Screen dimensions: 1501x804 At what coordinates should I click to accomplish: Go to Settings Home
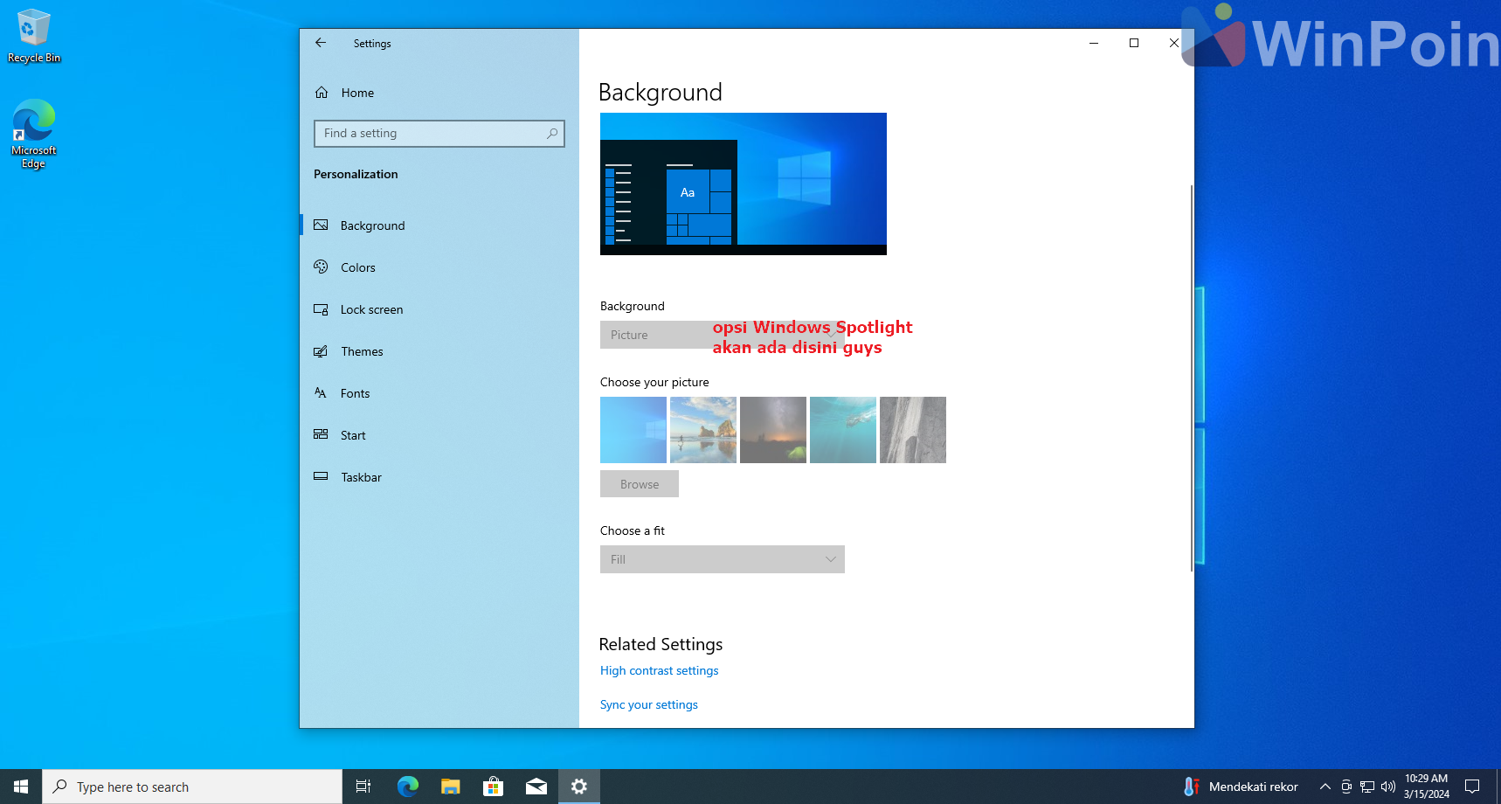pyautogui.click(x=356, y=93)
